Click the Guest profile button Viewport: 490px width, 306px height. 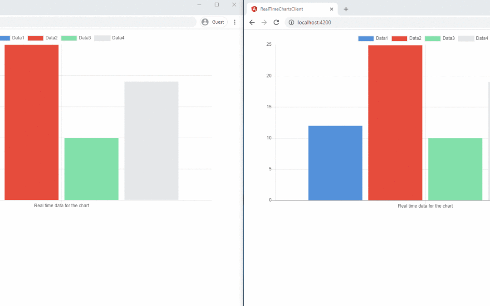coord(214,22)
